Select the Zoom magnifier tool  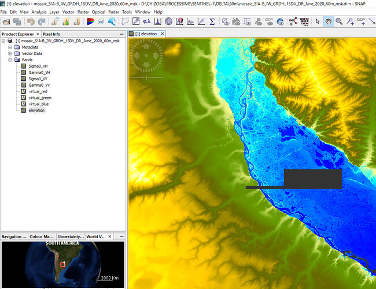click(339, 21)
